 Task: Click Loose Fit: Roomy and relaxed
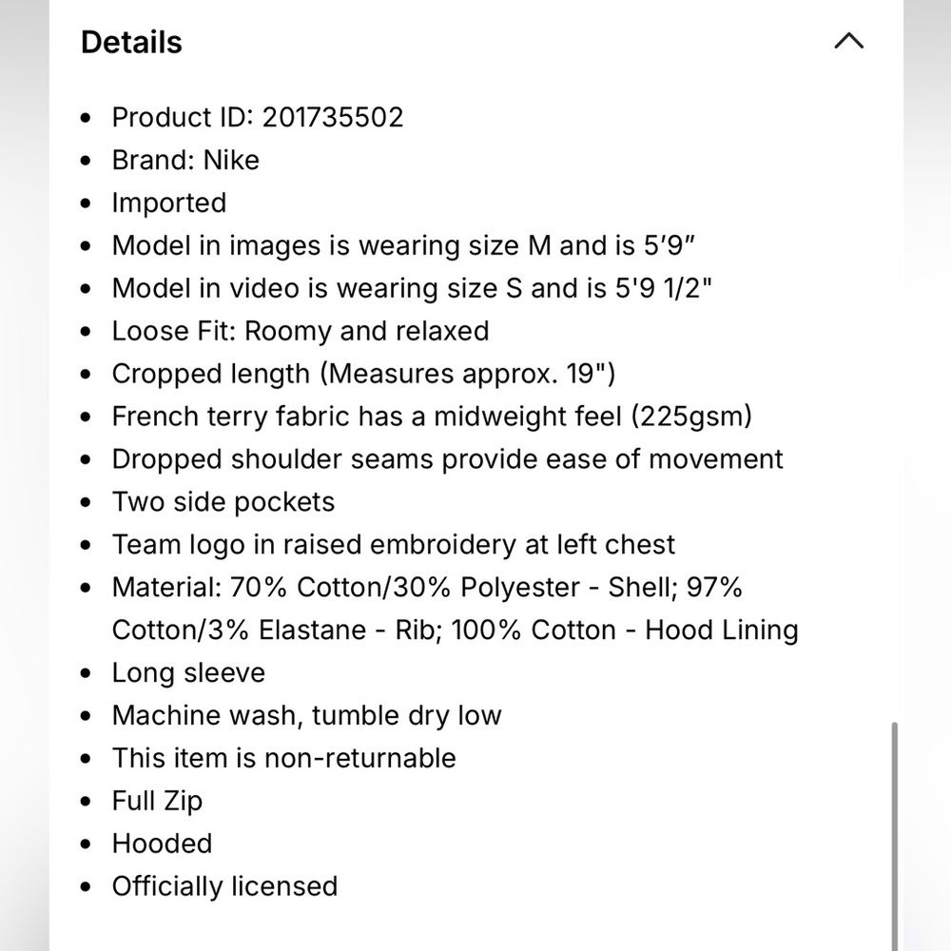pos(301,331)
